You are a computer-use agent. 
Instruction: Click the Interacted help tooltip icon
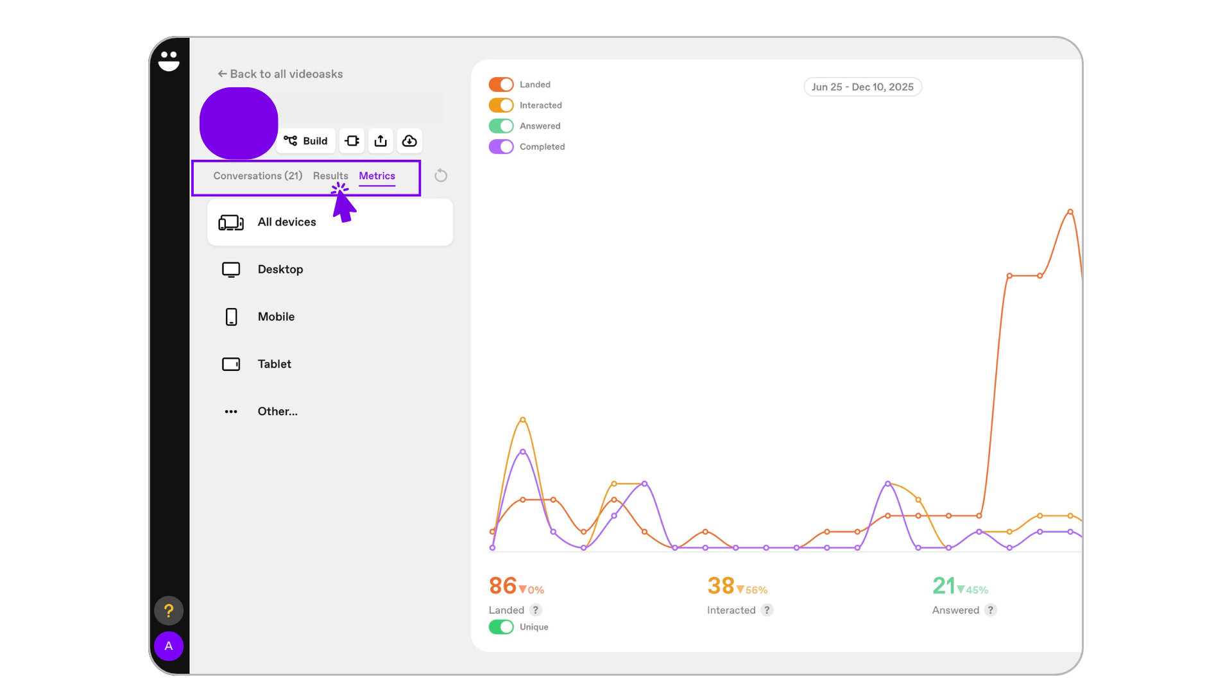[x=767, y=610]
